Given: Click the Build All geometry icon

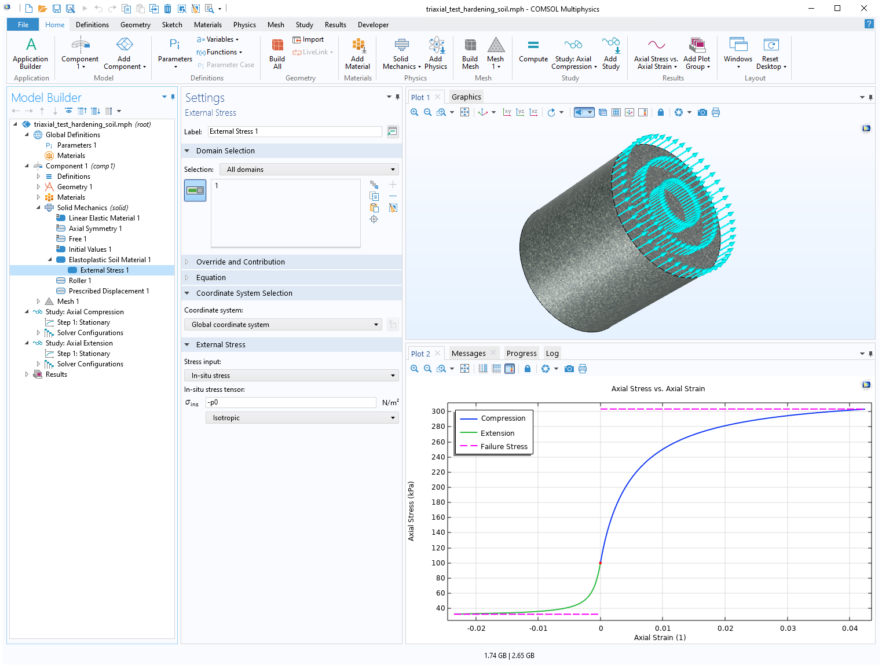Looking at the screenshot, I should pos(277,53).
